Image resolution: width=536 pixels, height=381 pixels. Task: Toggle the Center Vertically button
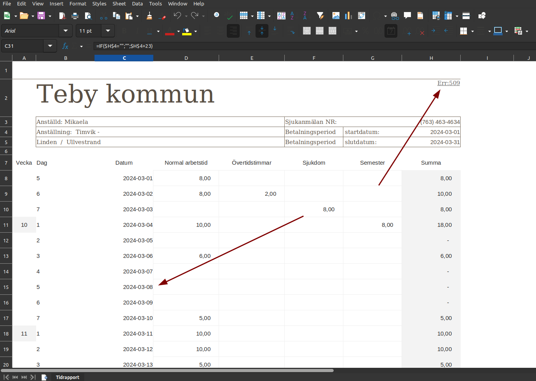click(x=262, y=31)
